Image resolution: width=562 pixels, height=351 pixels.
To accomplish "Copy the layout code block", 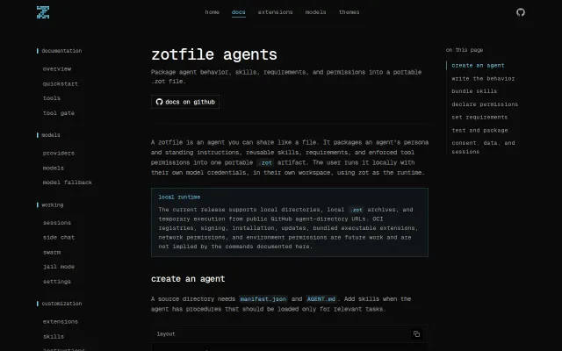I will point(416,333).
